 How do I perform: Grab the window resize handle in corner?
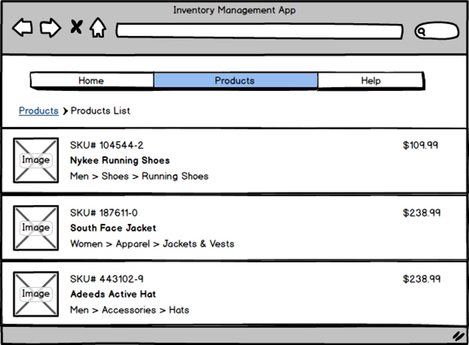tap(458, 336)
